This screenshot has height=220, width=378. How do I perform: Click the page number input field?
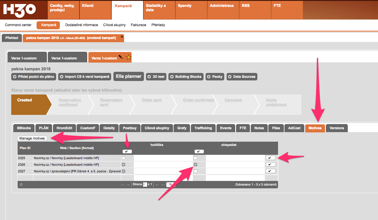pos(145,184)
